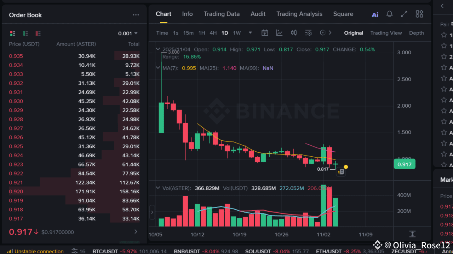Select the 0.921 ask row in order book
This screenshot has width=453, height=254.
pos(74,182)
